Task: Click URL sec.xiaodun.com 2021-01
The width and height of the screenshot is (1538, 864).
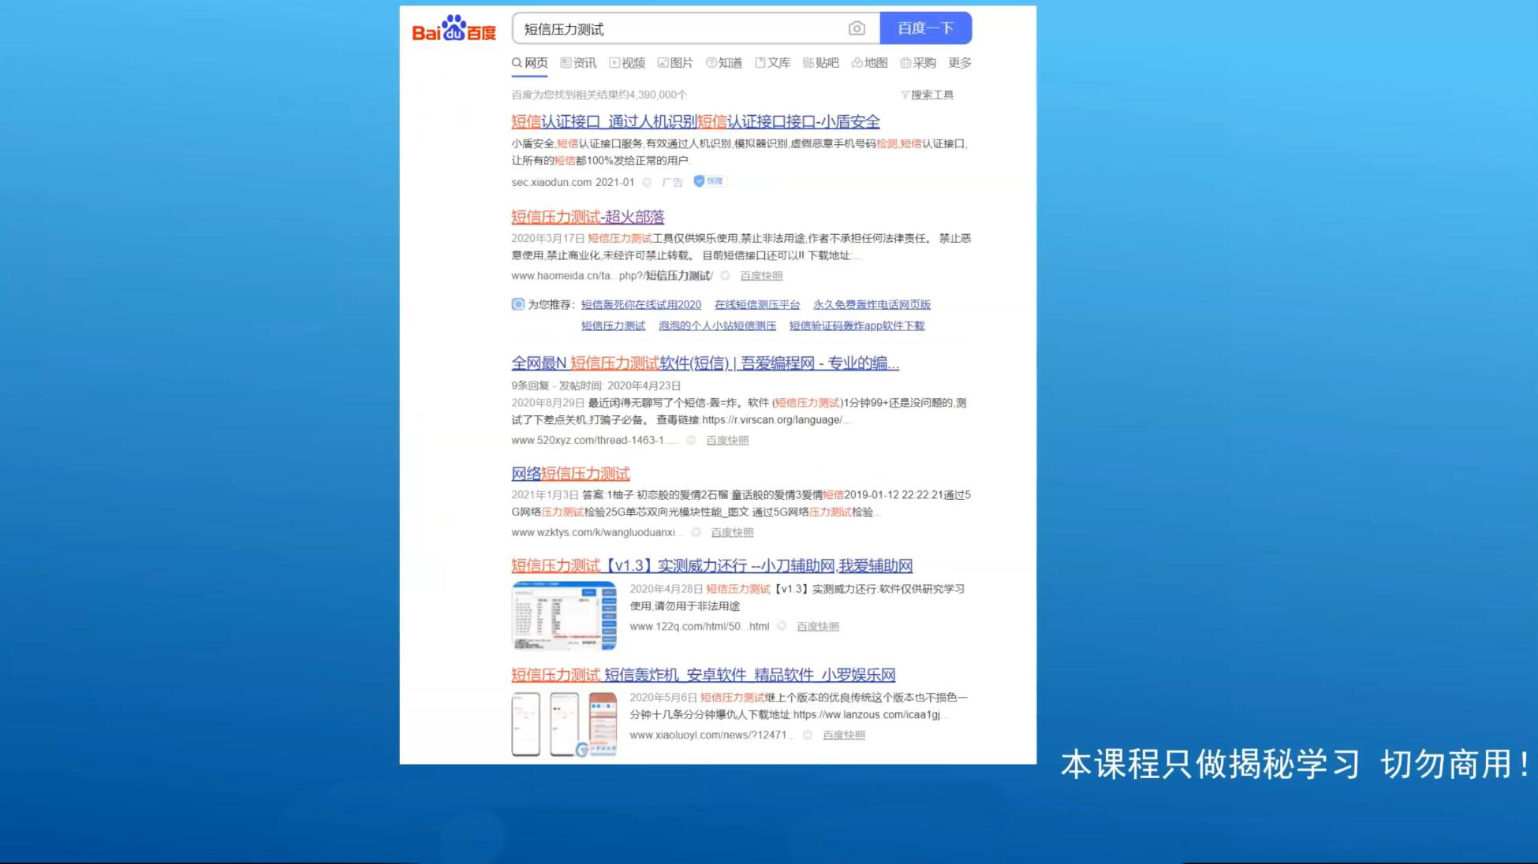Action: click(x=573, y=182)
